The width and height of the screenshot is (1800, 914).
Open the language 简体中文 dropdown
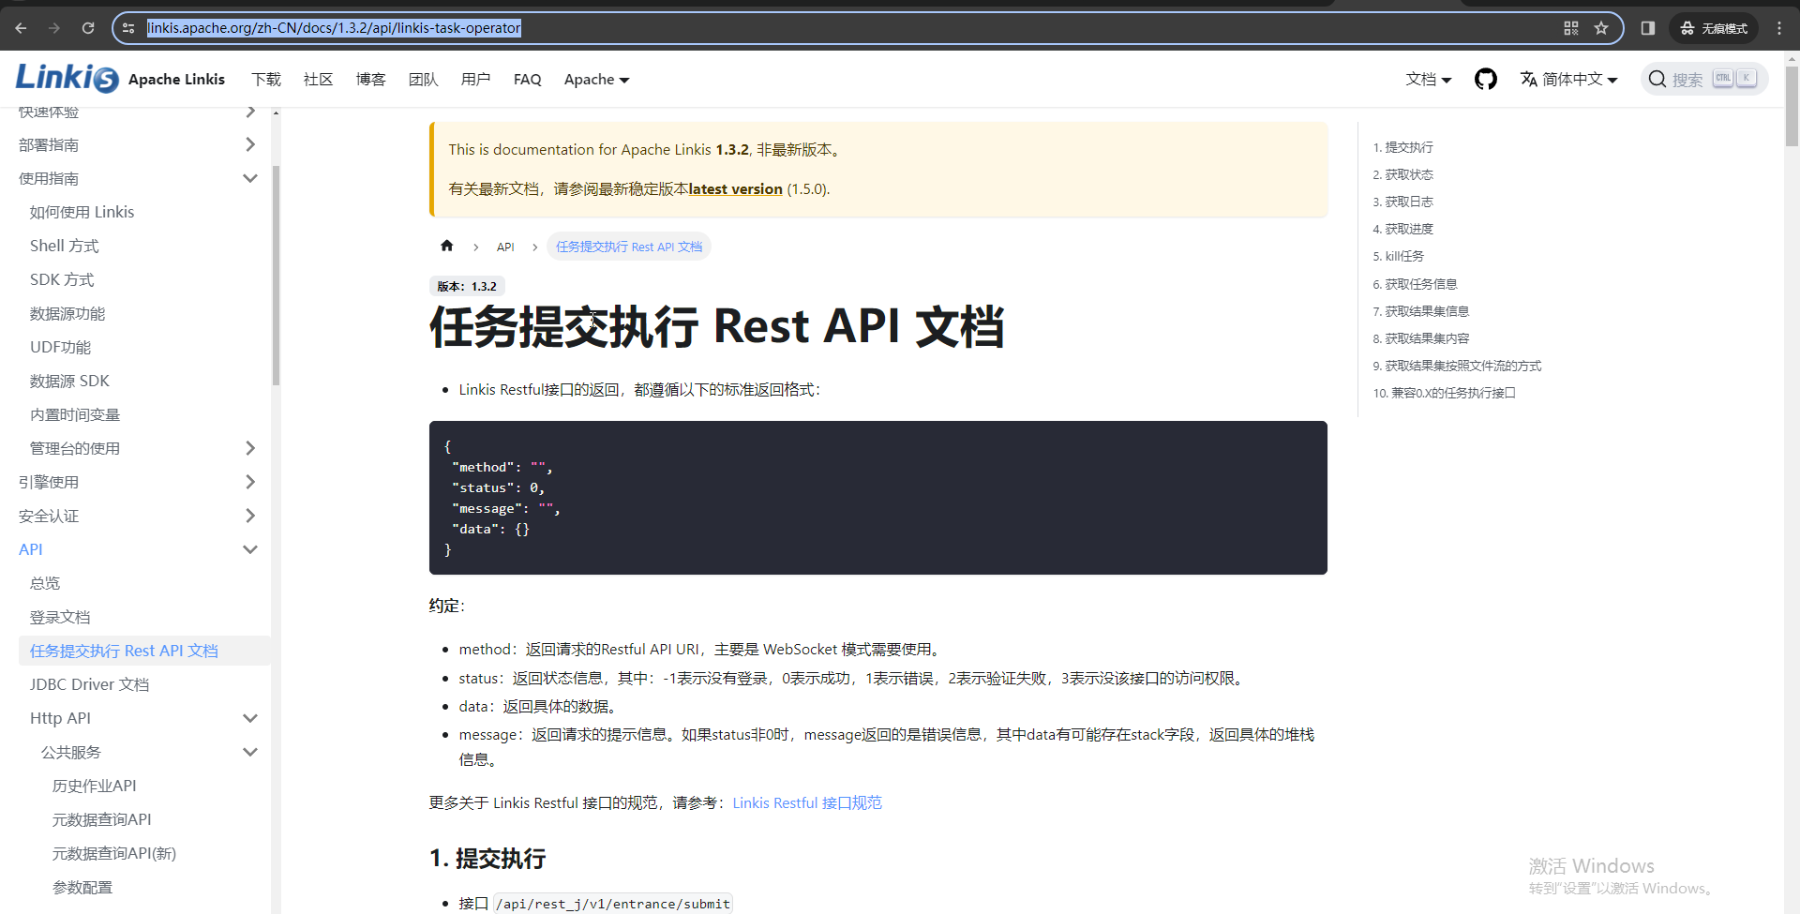[x=1568, y=80]
